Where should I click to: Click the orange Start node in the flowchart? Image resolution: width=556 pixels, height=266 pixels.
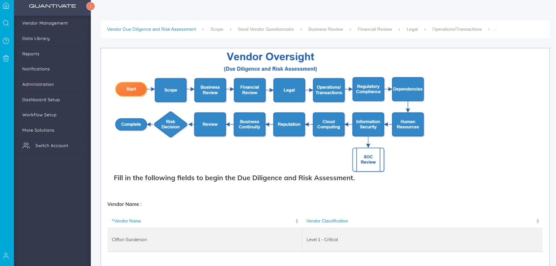tap(131, 89)
